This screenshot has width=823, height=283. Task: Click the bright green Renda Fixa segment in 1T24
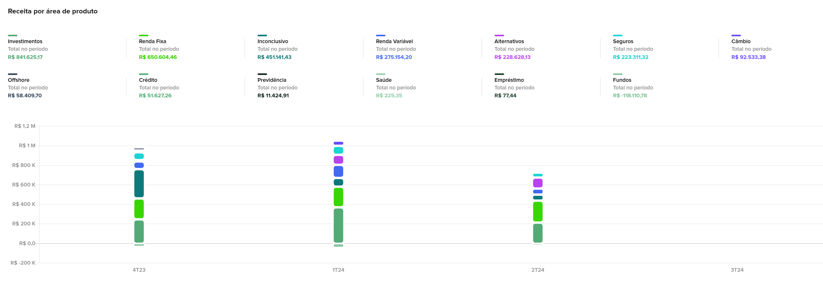pyautogui.click(x=338, y=197)
